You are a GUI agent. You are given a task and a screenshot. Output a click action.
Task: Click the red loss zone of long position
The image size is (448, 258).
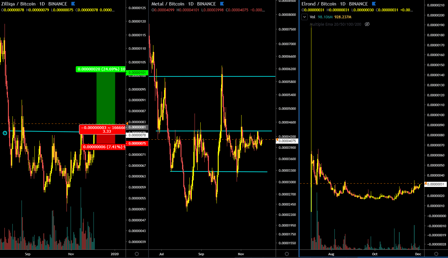pyautogui.click(x=106, y=139)
